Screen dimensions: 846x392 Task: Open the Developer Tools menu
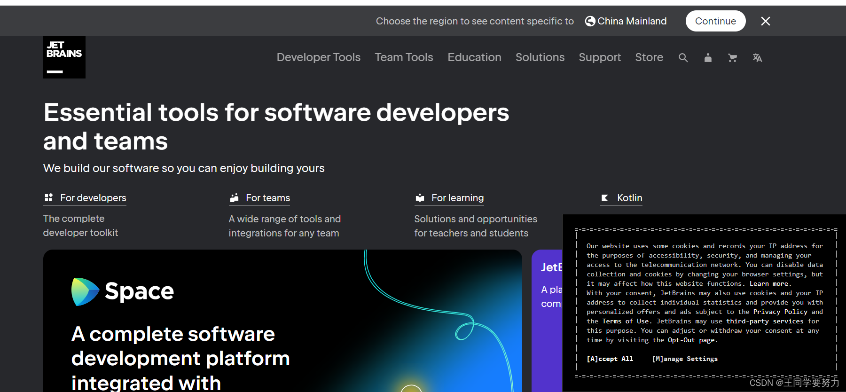(319, 57)
